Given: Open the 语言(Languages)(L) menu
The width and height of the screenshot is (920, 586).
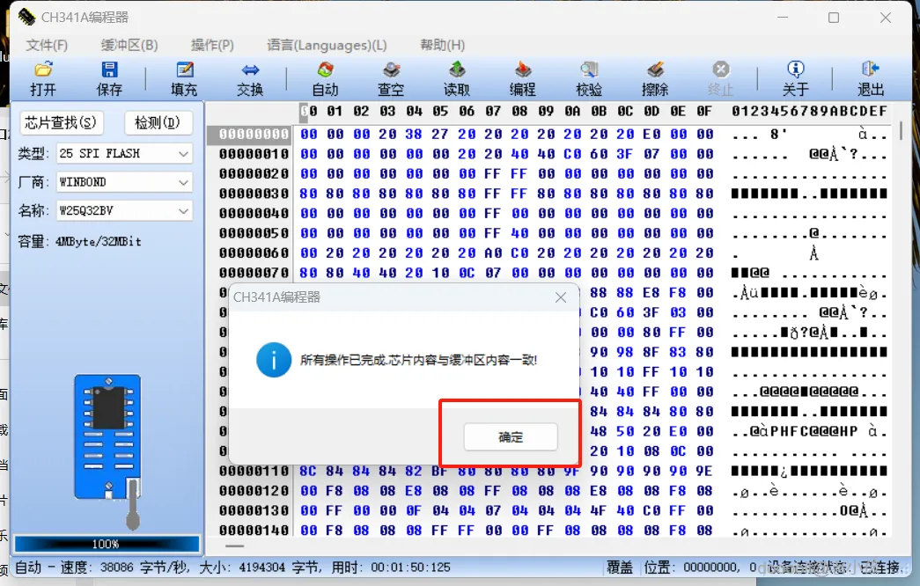Looking at the screenshot, I should [x=327, y=45].
